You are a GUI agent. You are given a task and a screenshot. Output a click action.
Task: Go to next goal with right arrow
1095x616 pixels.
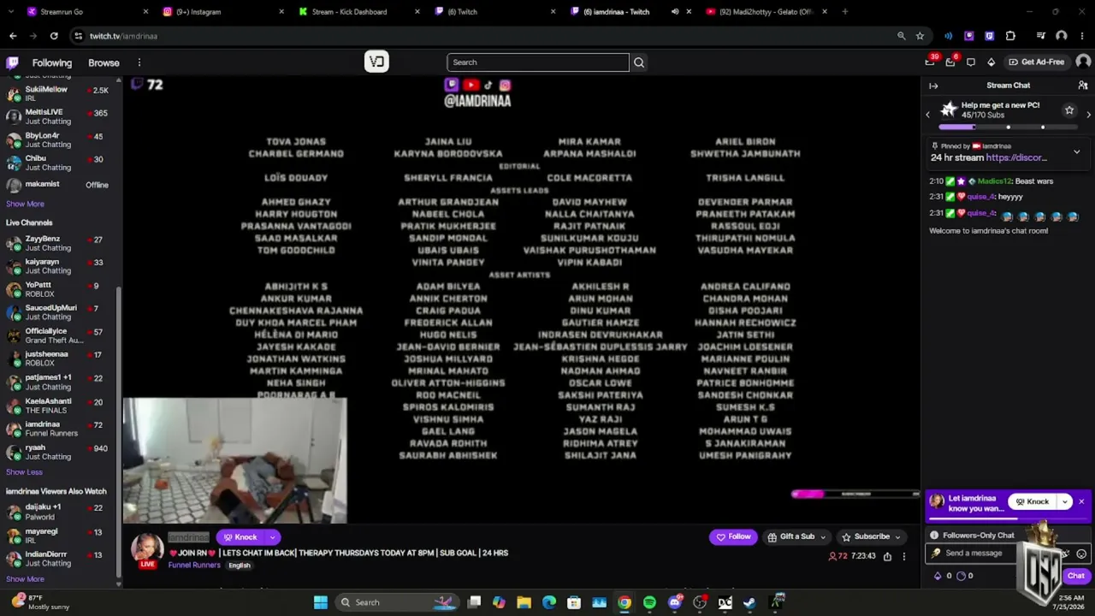(1088, 115)
